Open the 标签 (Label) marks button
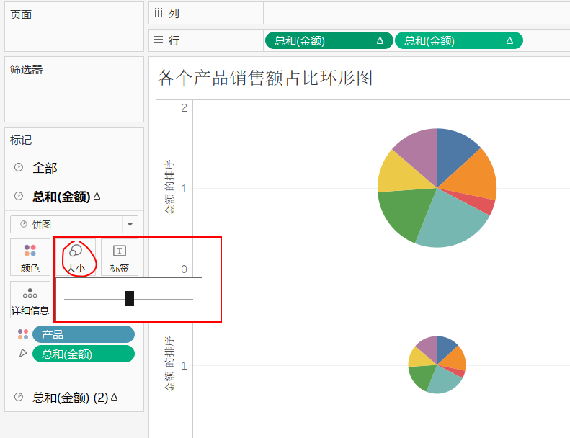Viewport: 570px width, 438px height. 119,257
